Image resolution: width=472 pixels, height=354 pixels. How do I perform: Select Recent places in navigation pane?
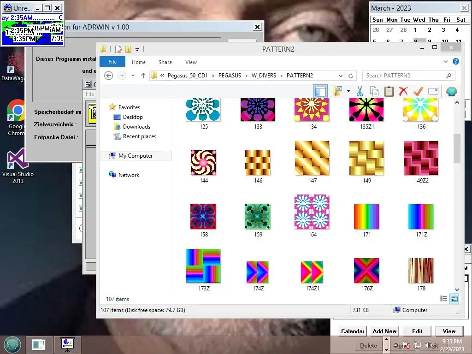coord(139,136)
